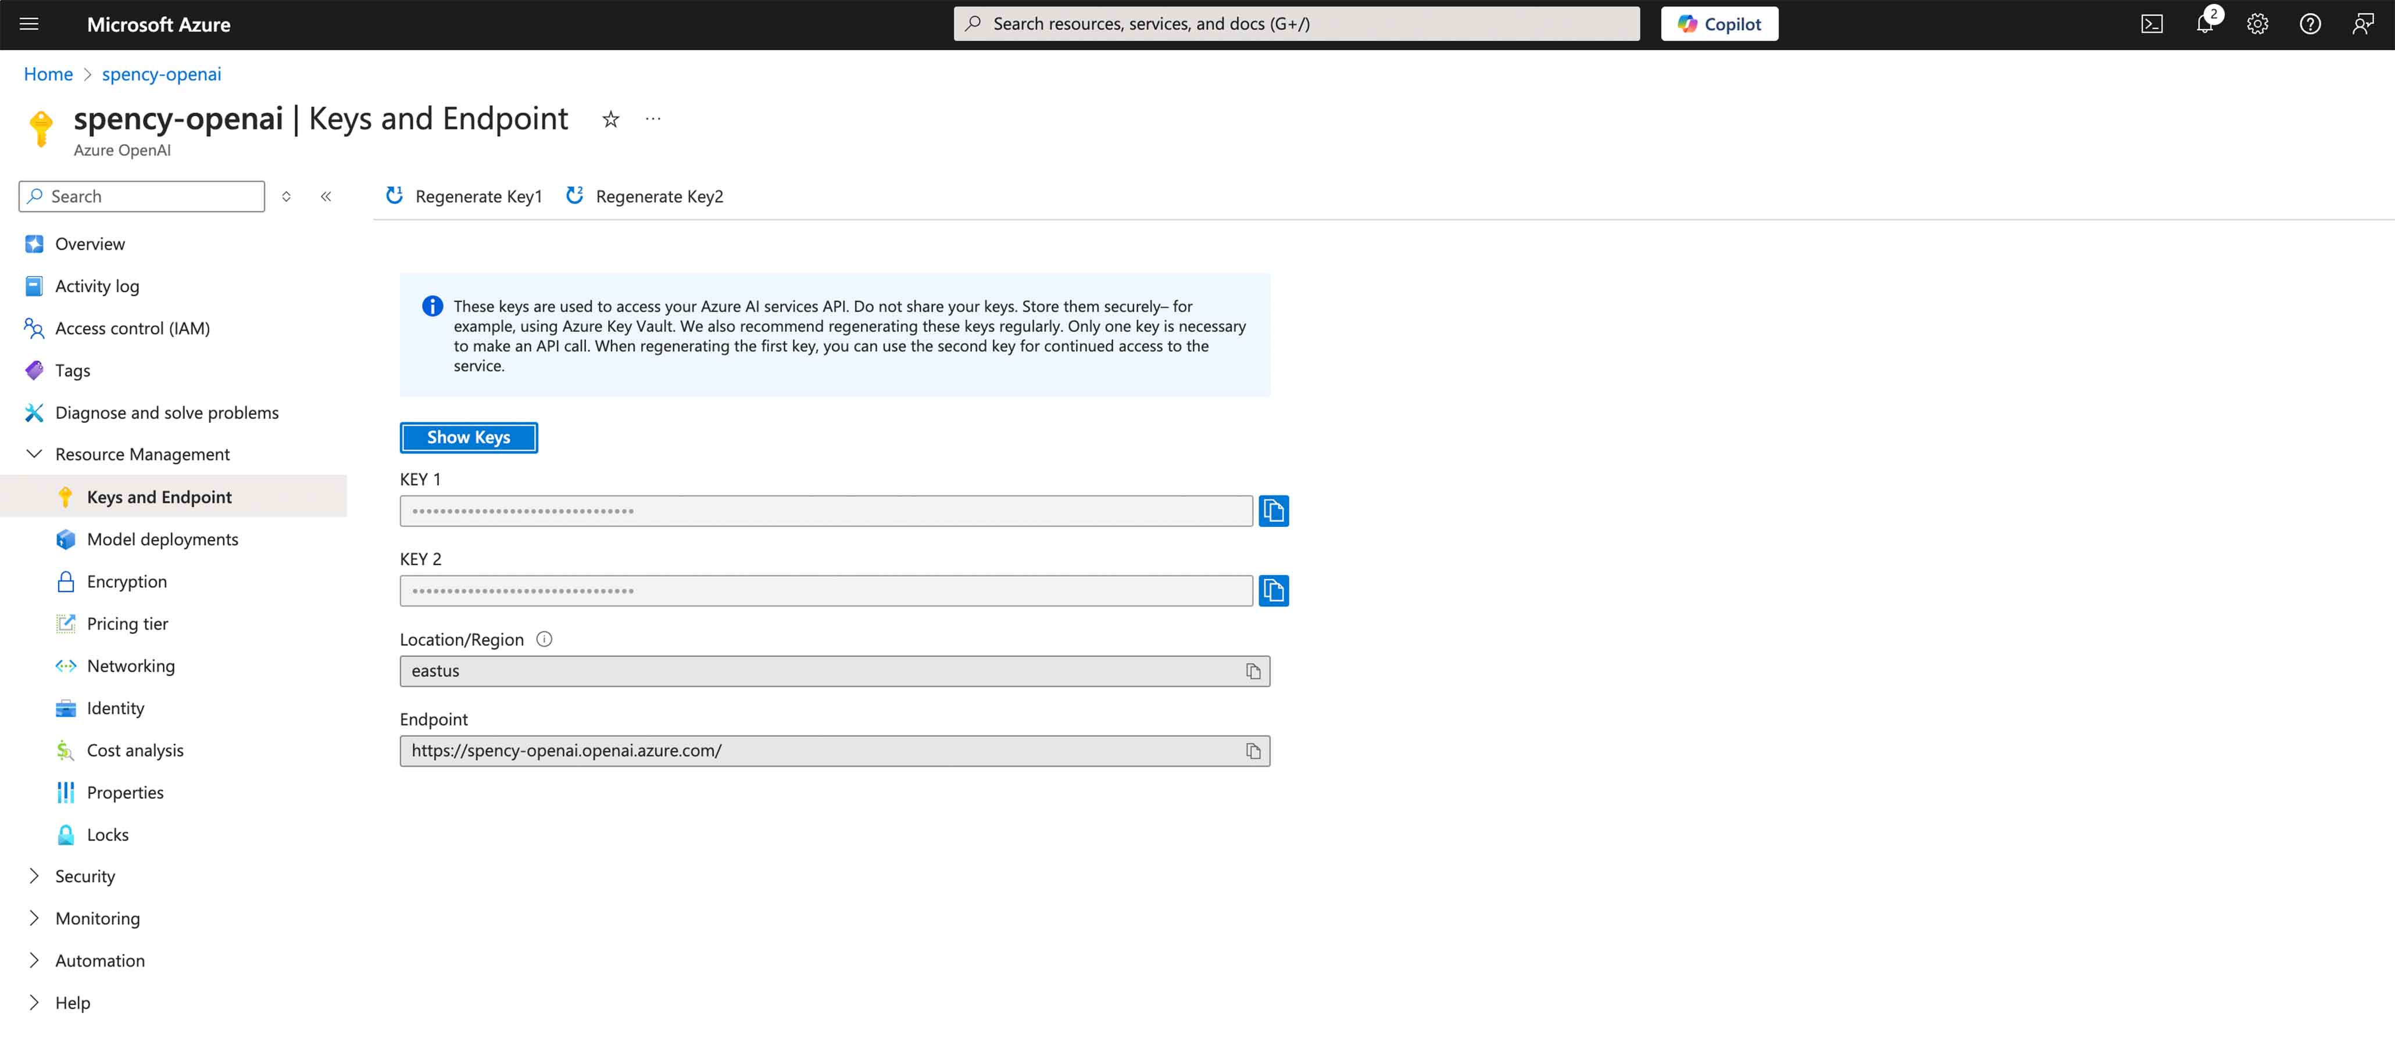Click the Location/Region eastus field
The height and width of the screenshot is (1063, 2395).
834,671
